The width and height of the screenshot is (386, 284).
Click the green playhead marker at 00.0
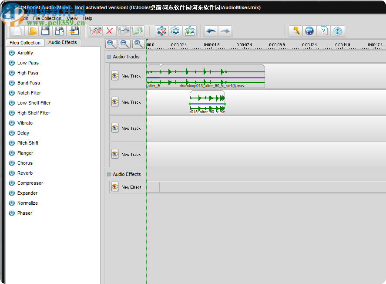tap(147, 40)
